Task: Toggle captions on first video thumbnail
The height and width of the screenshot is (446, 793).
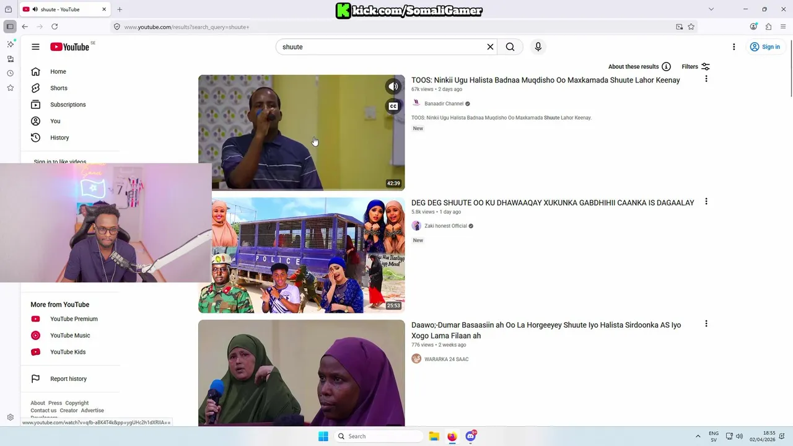Action: (x=393, y=107)
